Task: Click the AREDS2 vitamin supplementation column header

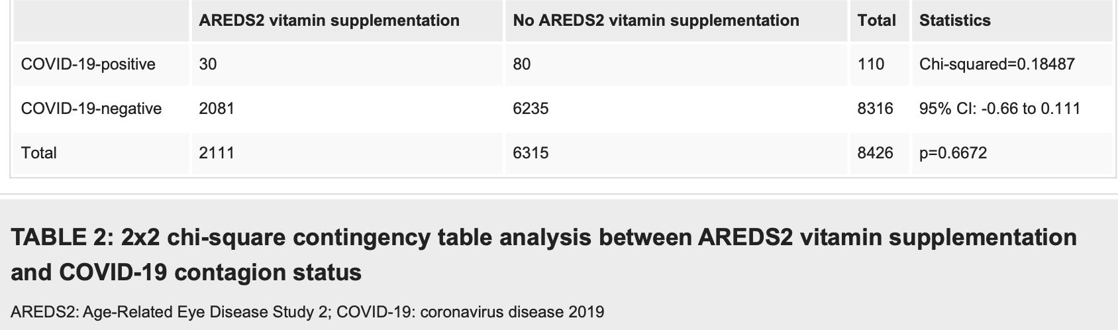Action: click(329, 21)
